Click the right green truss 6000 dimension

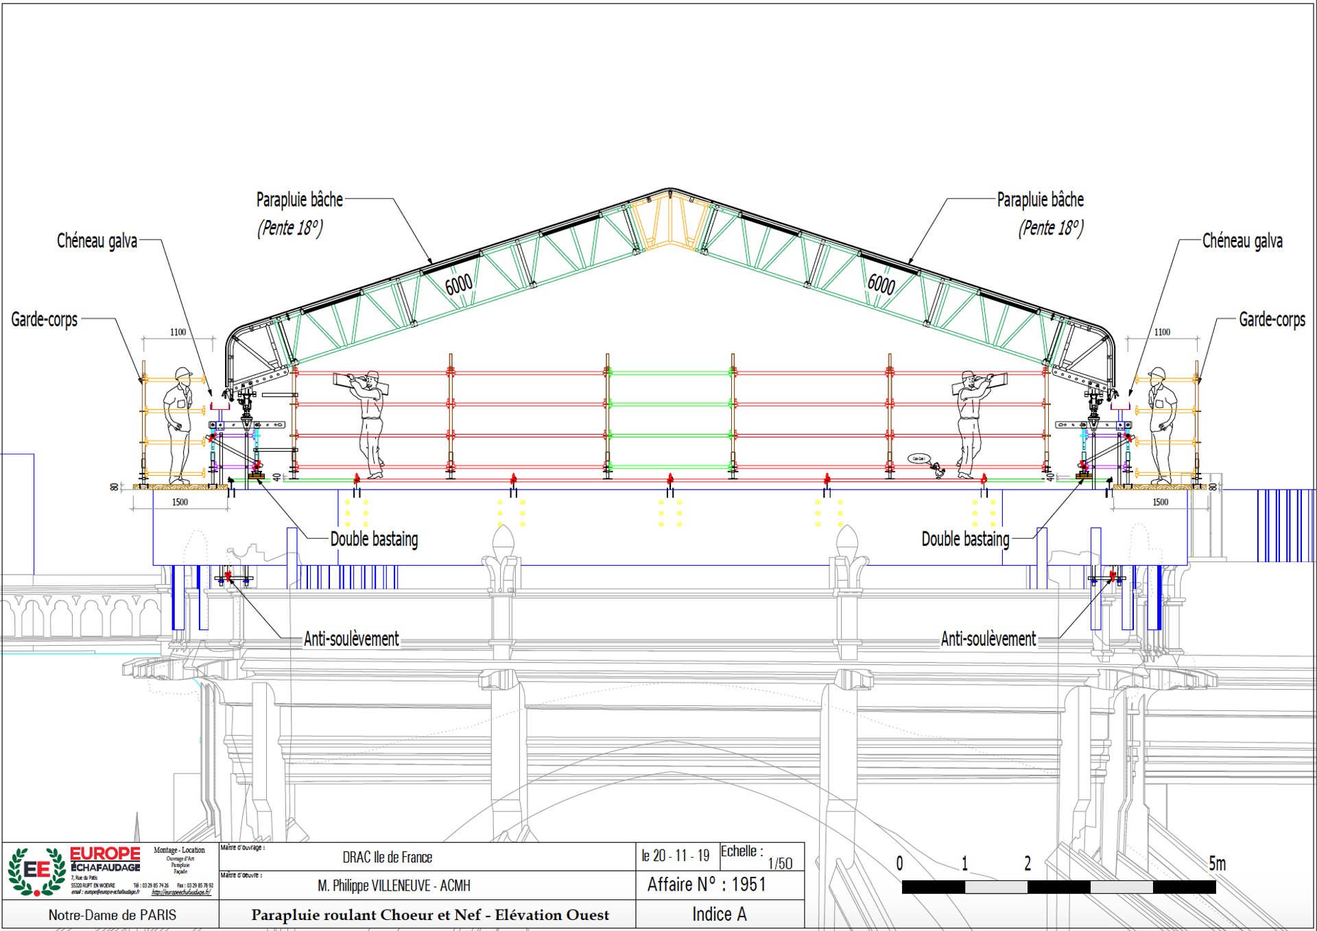881,283
